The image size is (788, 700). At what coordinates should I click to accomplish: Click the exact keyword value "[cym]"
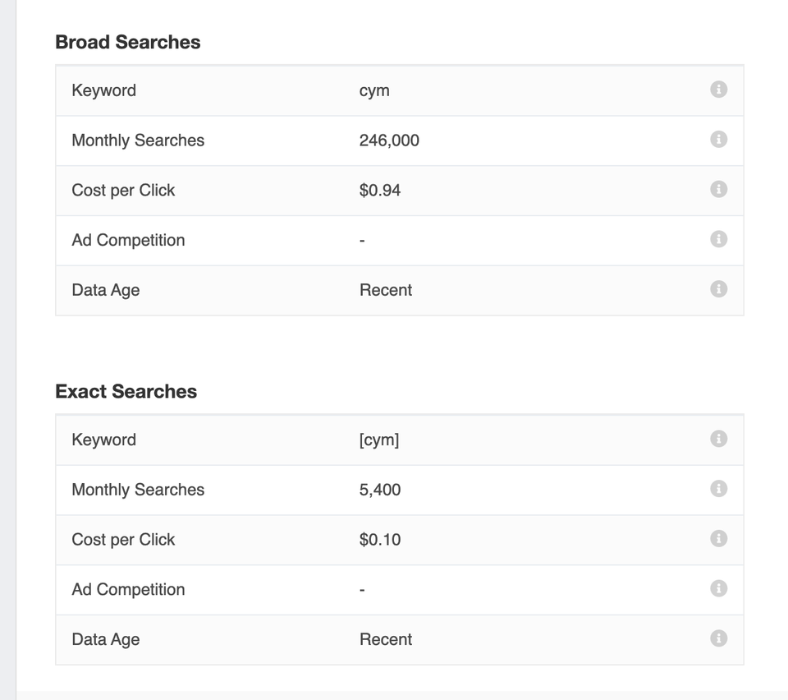pos(379,440)
